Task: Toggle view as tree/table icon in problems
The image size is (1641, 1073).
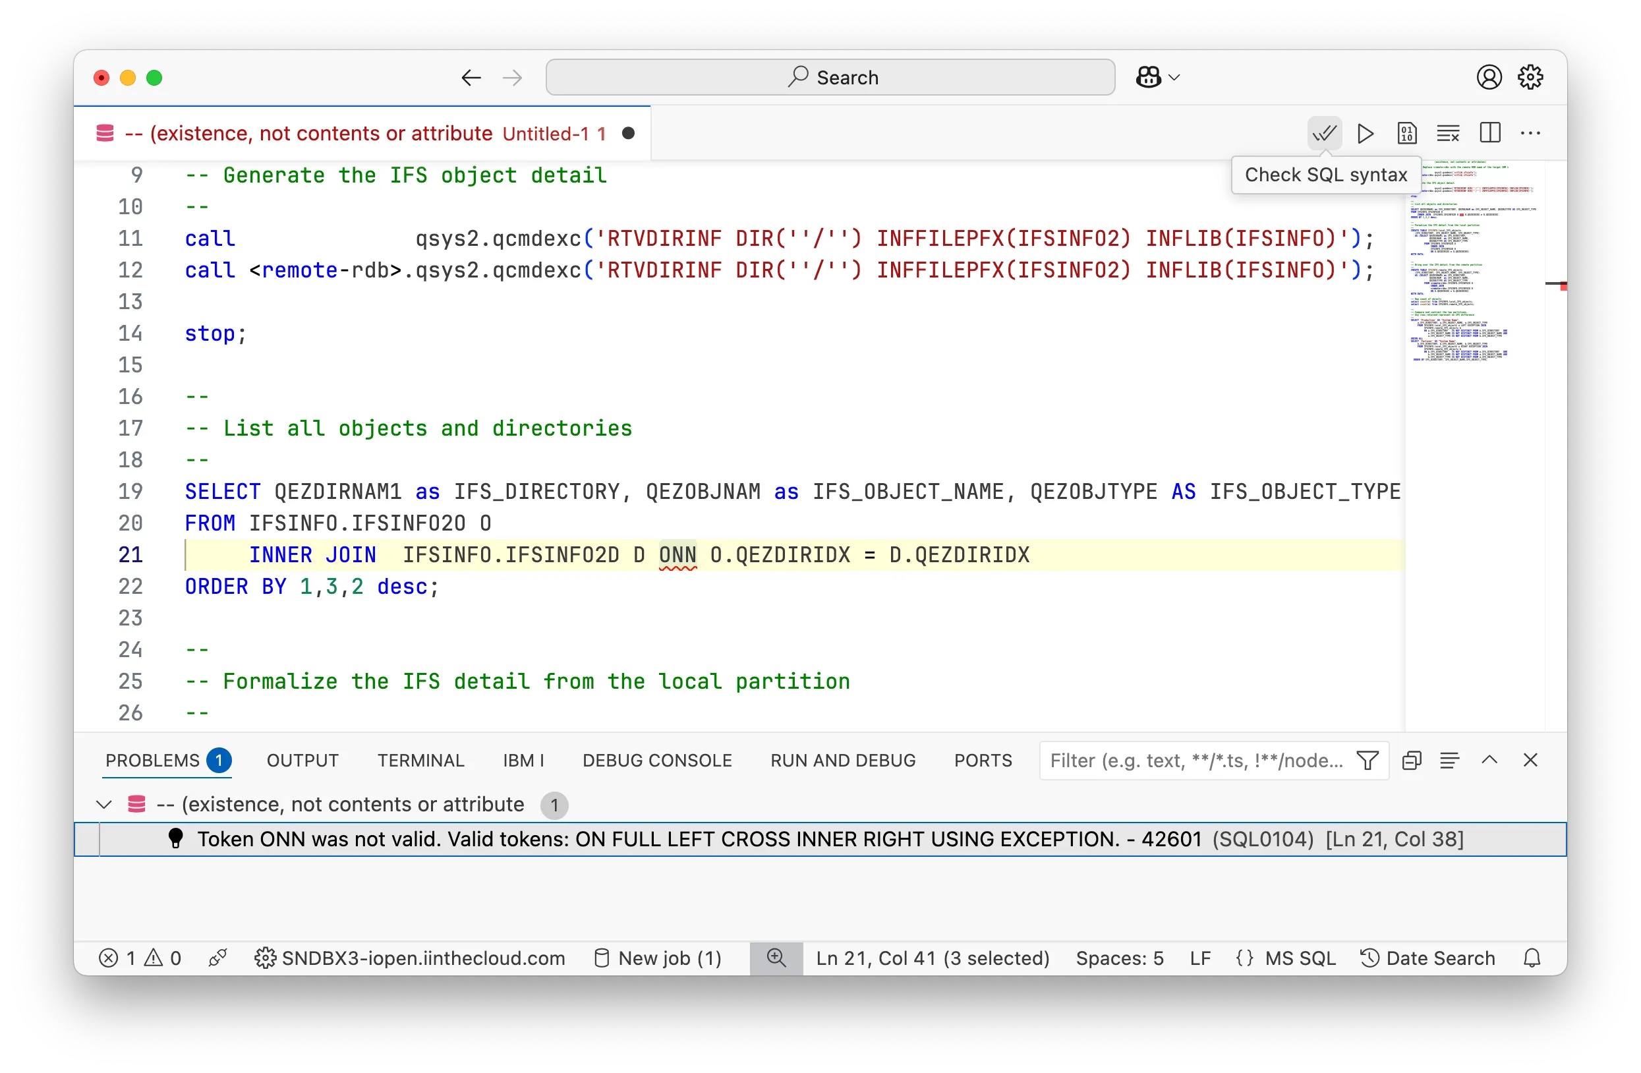Action: [1449, 760]
